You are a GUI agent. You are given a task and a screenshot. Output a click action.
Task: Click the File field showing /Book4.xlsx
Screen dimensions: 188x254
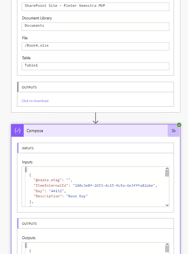[x=95, y=46]
